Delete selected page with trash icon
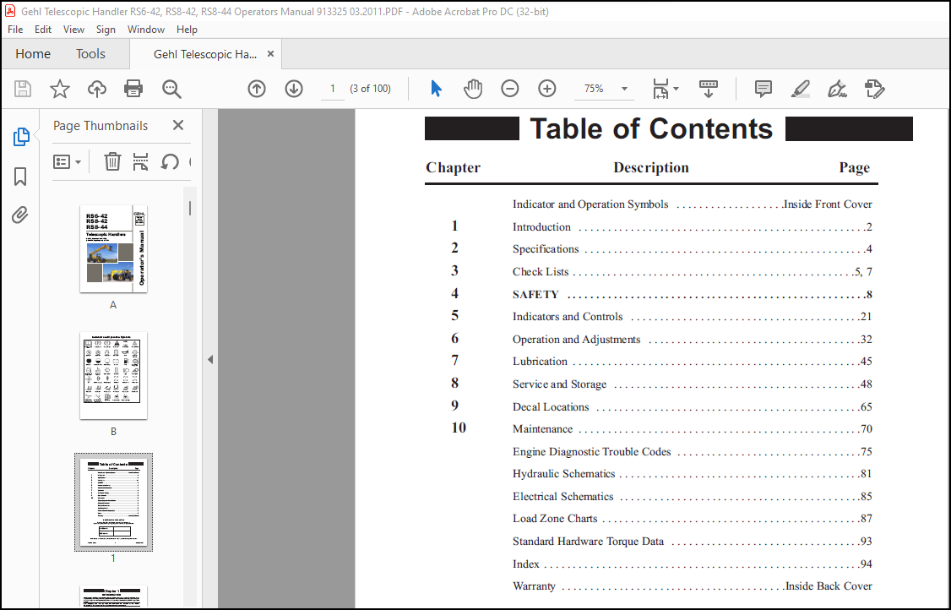Viewport: 951px width, 610px height. tap(112, 161)
